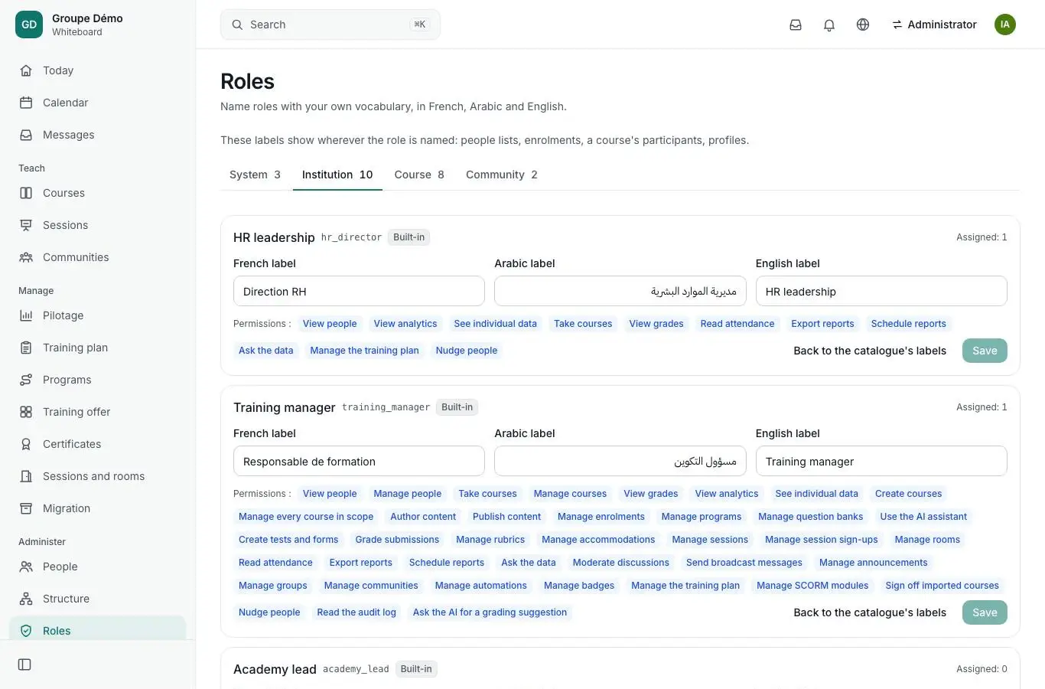Click the Structure hierarchy icon
Viewport: 1045px width, 689px height.
(26, 599)
